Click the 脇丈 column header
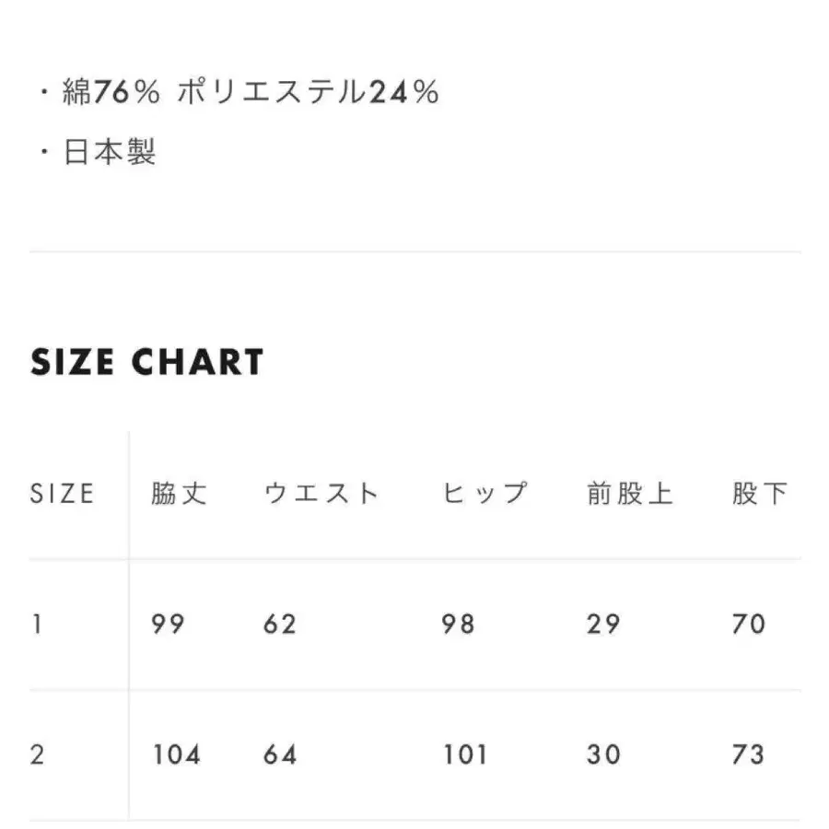 [x=179, y=494]
